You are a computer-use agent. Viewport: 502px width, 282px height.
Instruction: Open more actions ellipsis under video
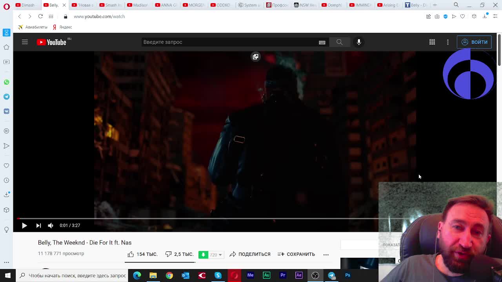[x=326, y=255]
